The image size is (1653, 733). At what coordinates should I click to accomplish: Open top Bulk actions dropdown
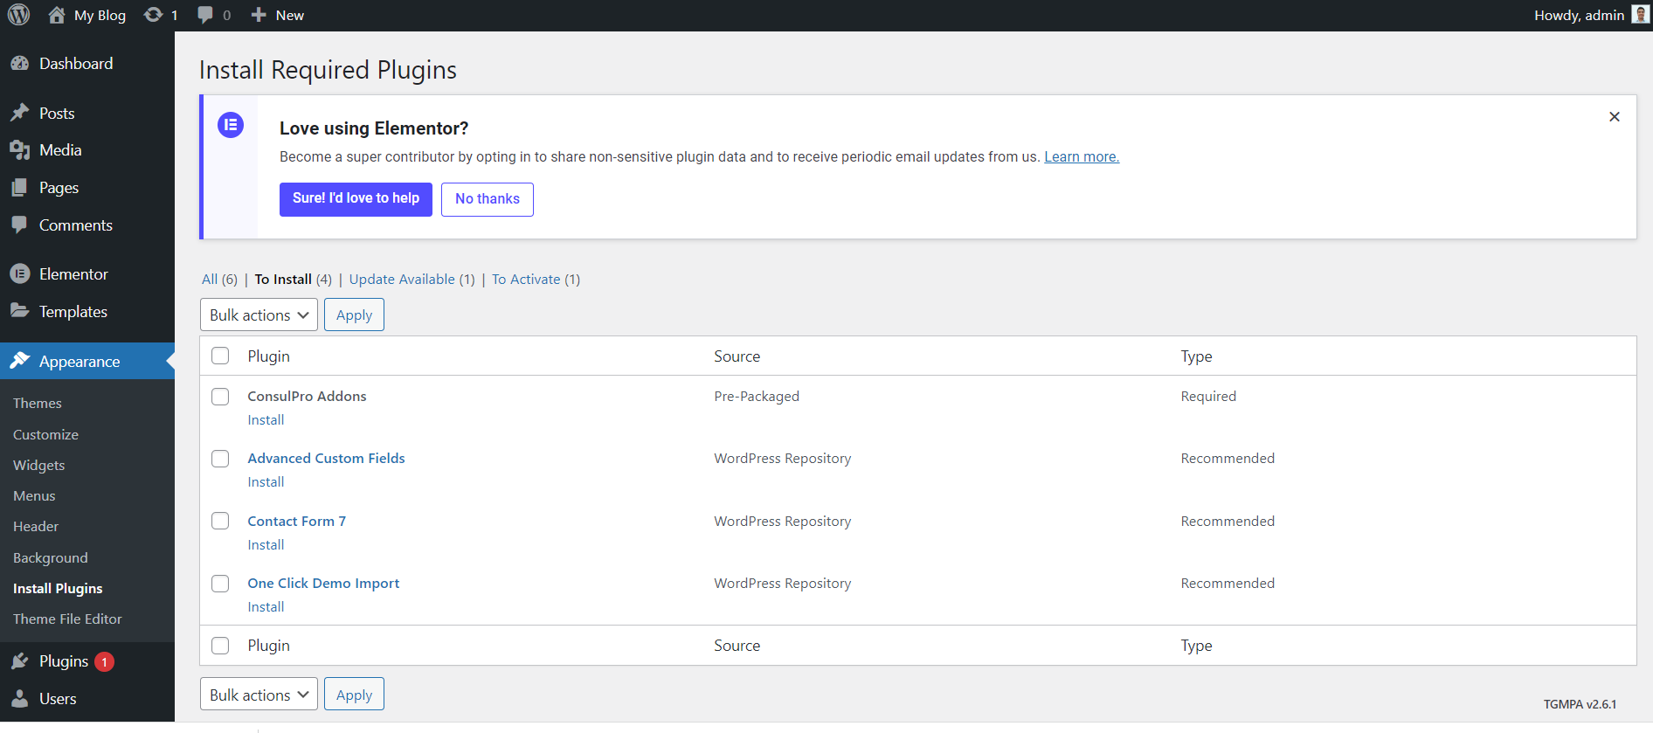[259, 315]
